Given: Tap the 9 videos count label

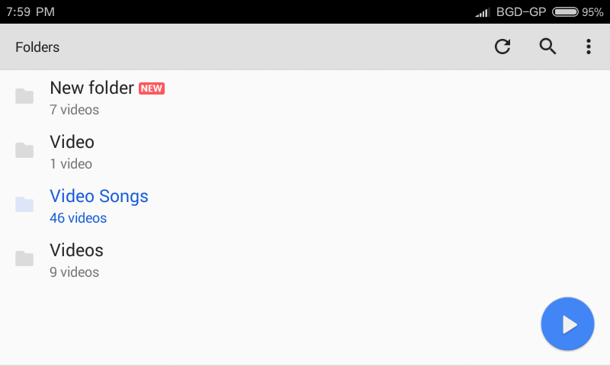Looking at the screenshot, I should 74,272.
